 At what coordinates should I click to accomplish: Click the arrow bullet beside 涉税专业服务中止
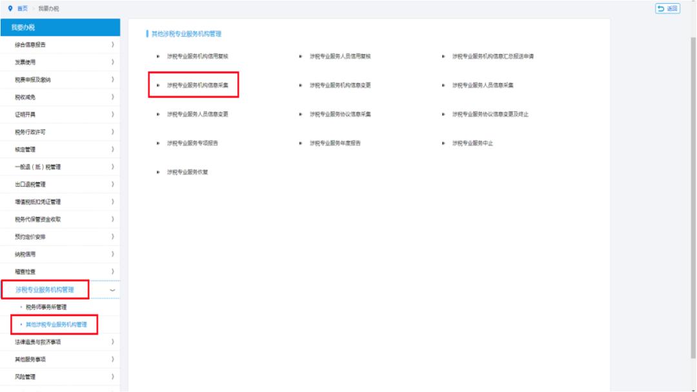point(443,143)
